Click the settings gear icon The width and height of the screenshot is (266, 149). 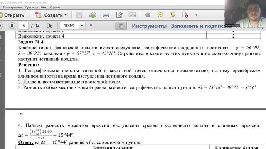(x=148, y=15)
